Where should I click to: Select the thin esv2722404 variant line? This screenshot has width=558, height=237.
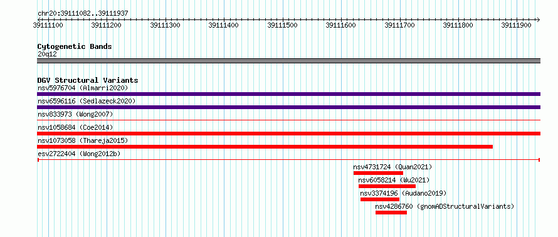point(288,160)
